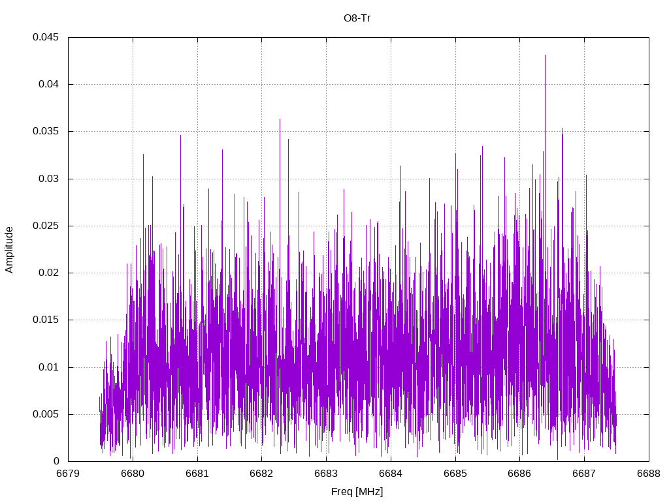Click the x-axis tick label 6687

point(584,474)
